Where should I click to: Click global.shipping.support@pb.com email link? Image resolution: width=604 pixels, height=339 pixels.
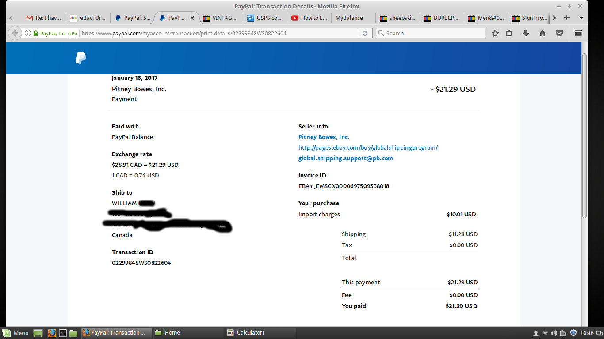point(346,158)
